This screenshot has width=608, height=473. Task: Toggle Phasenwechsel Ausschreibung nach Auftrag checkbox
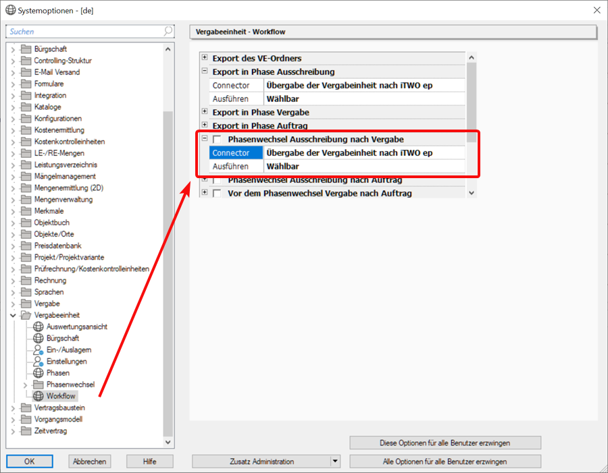click(x=217, y=180)
